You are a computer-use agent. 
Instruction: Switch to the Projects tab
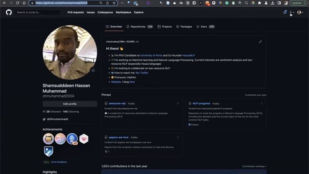click(x=165, y=27)
